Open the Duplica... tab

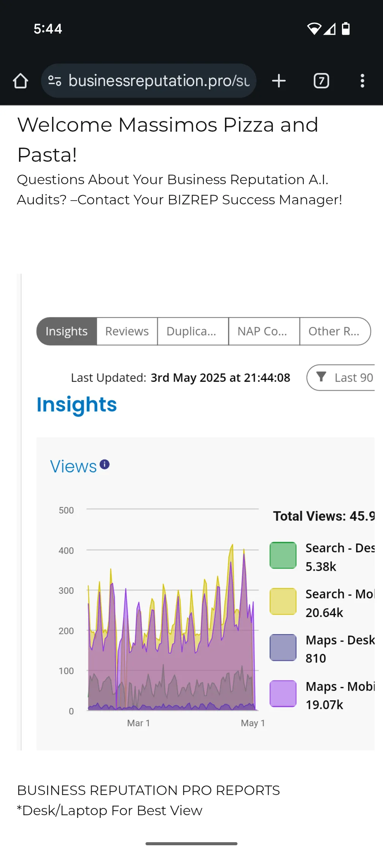(x=193, y=331)
